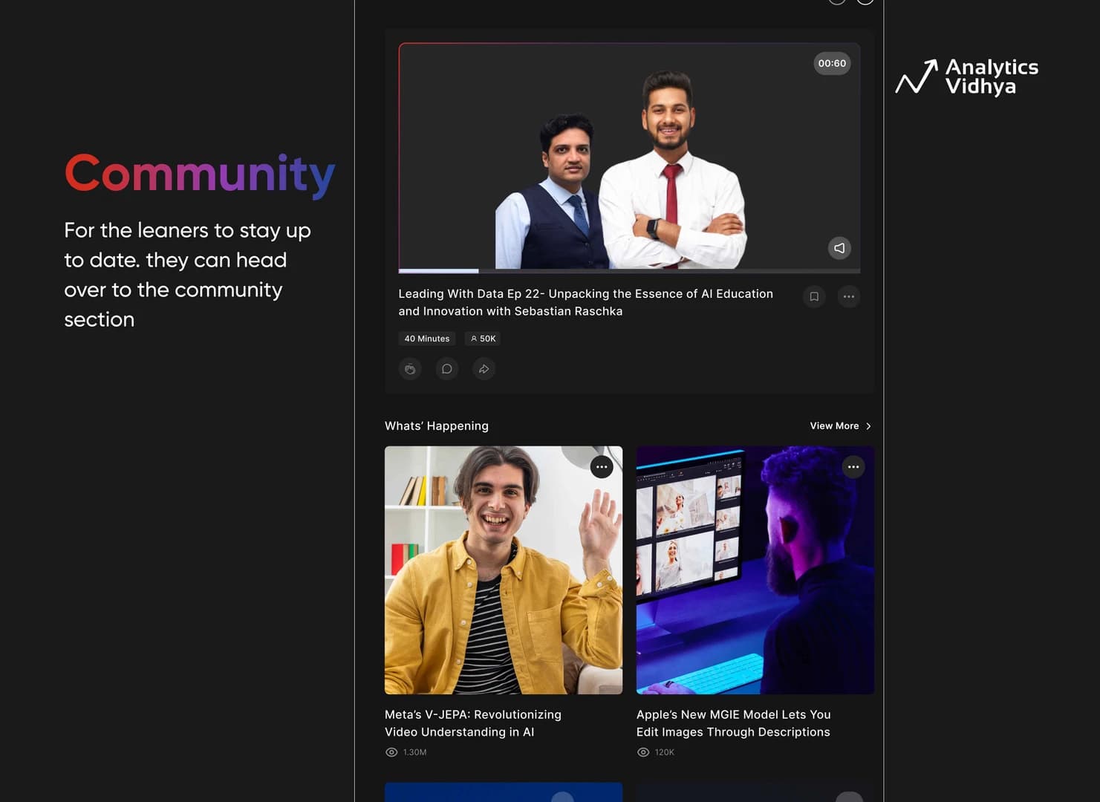Click the 00:60 video duration badge
1100x802 pixels.
pos(832,63)
